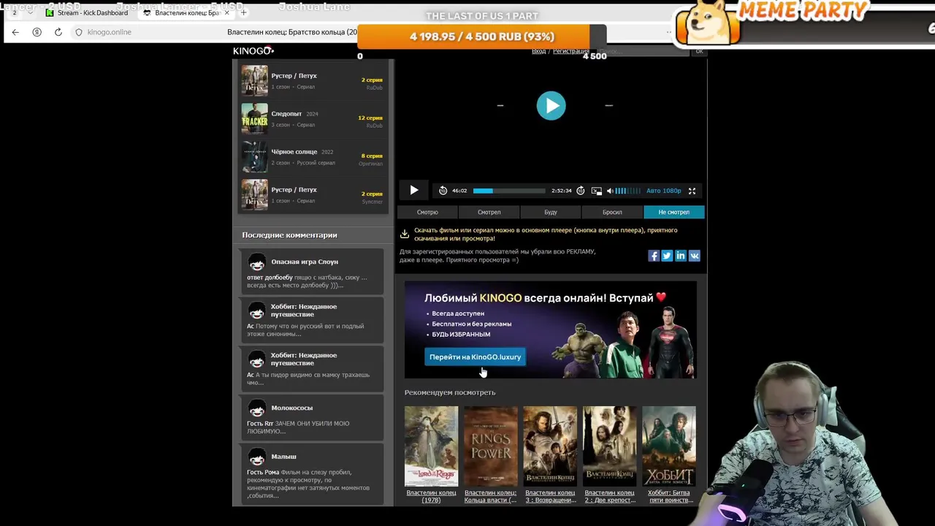
Task: Click the ok search button
Action: point(699,51)
